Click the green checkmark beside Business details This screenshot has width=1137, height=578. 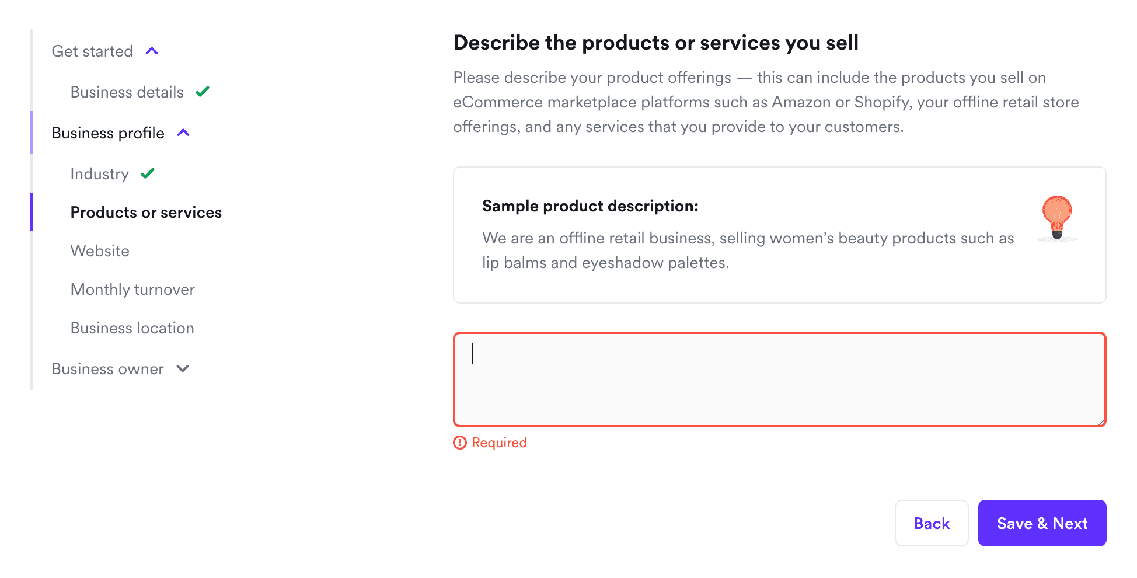[x=203, y=92]
